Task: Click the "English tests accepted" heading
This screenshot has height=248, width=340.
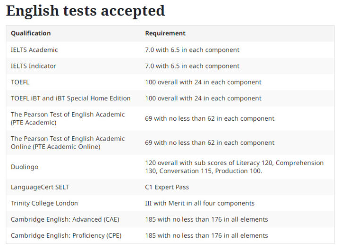Action: coord(85,11)
